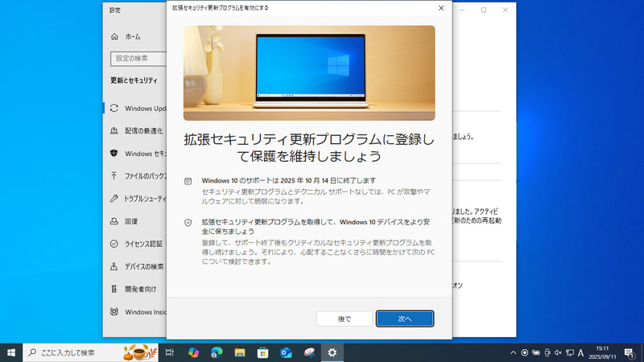Click the battery tray icon
This screenshot has height=362, width=644.
click(536, 352)
